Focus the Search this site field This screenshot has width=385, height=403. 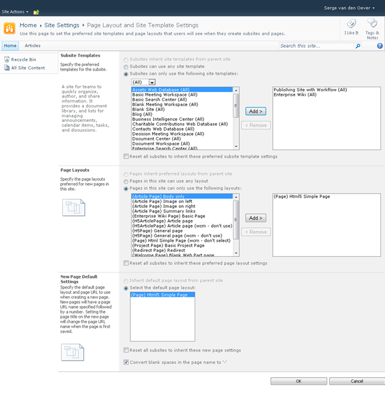(x=316, y=46)
